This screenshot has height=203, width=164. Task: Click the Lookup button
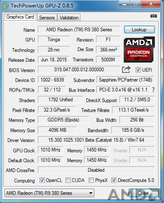pos(139,30)
